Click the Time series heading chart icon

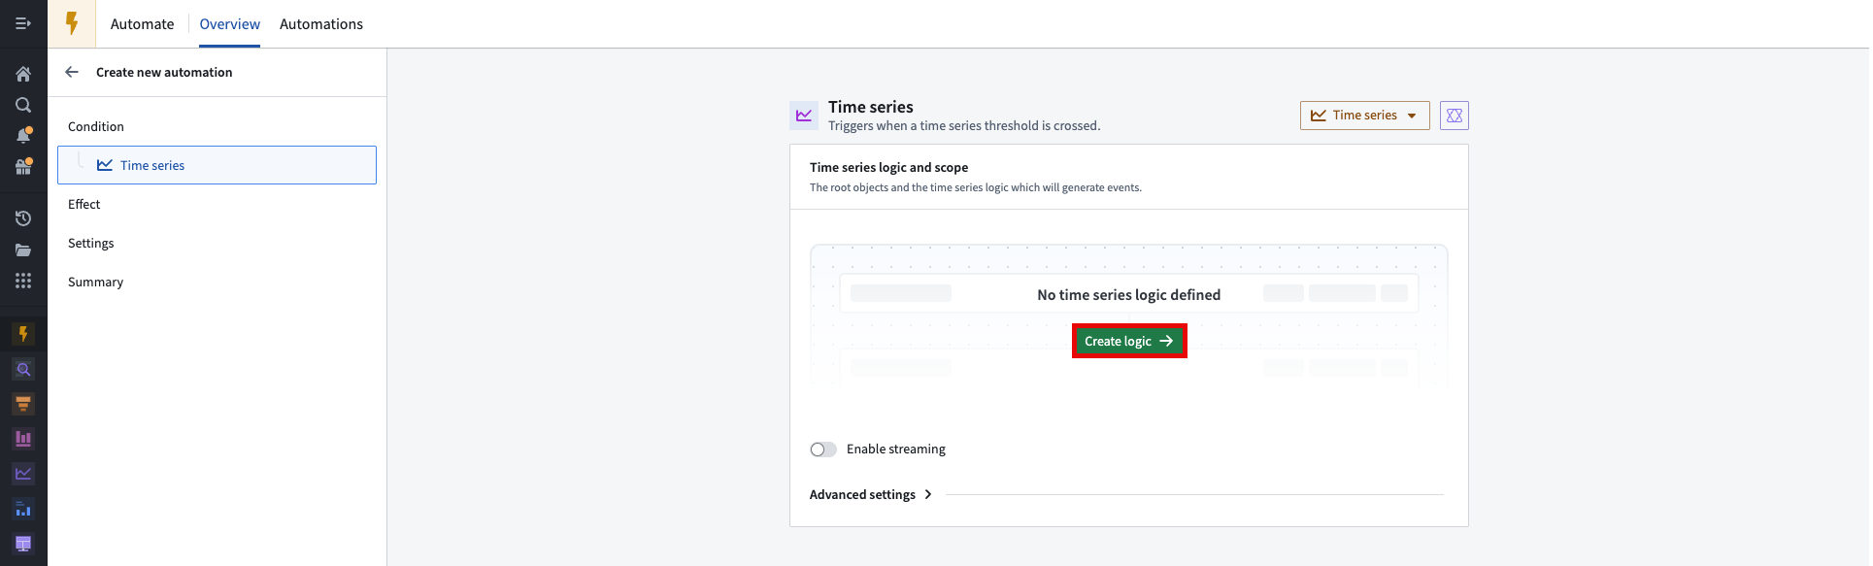pos(804,116)
